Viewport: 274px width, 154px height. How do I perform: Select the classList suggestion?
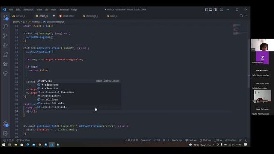79,89
